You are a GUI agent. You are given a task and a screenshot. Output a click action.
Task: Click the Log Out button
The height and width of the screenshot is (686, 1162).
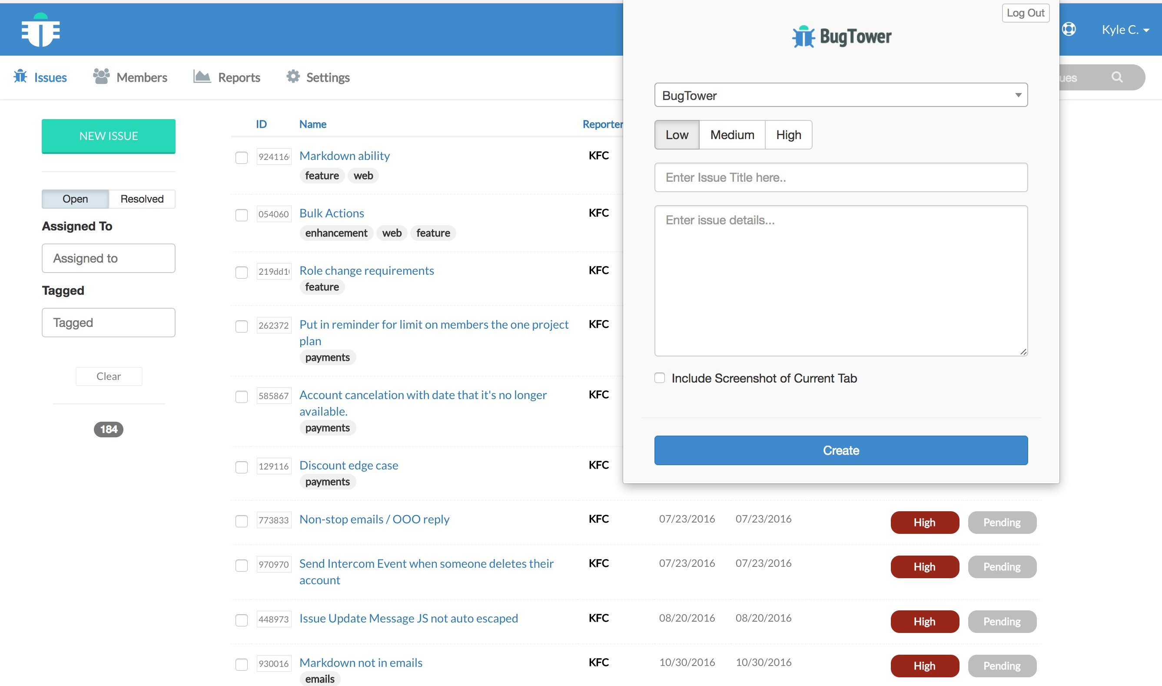1026,13
